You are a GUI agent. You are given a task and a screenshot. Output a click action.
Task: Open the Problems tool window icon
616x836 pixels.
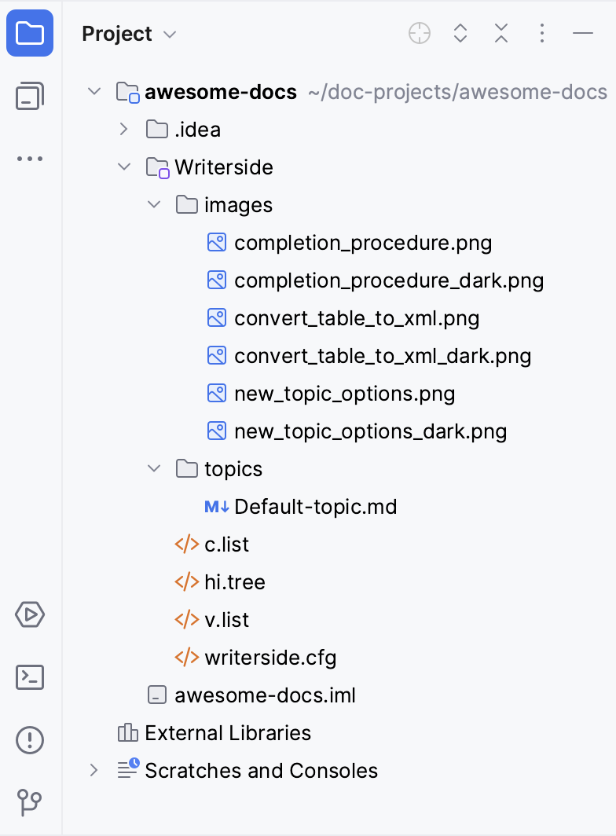click(30, 740)
